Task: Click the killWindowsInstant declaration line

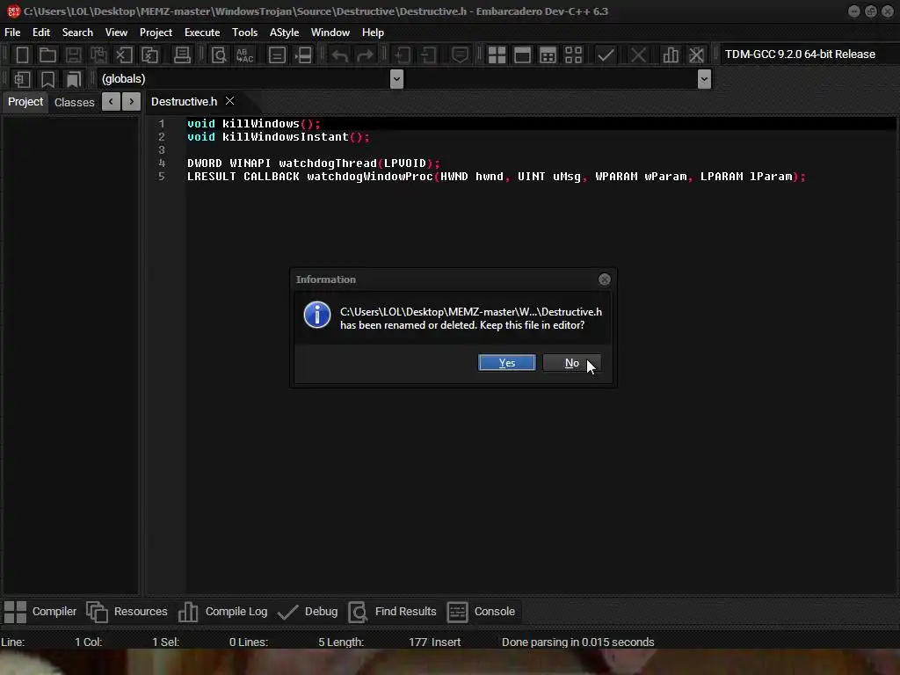Action: tap(279, 137)
